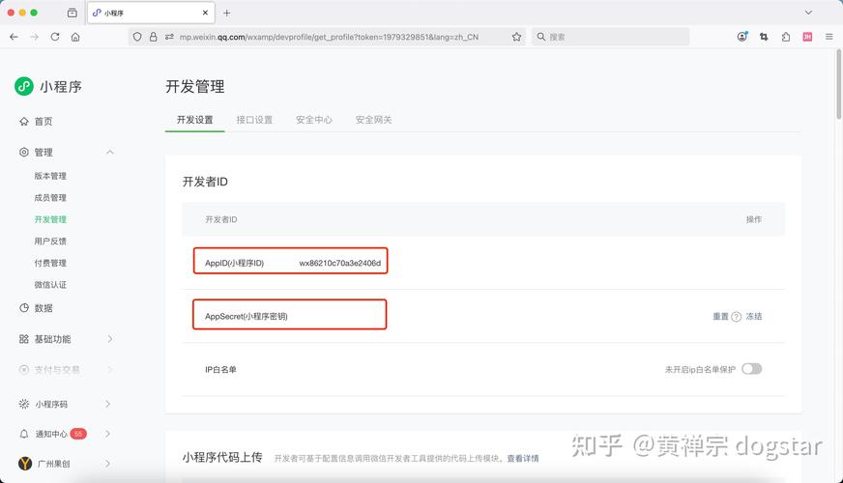Screen dimensions: 843x483
Task: Click the browser search field
Action: (610, 37)
